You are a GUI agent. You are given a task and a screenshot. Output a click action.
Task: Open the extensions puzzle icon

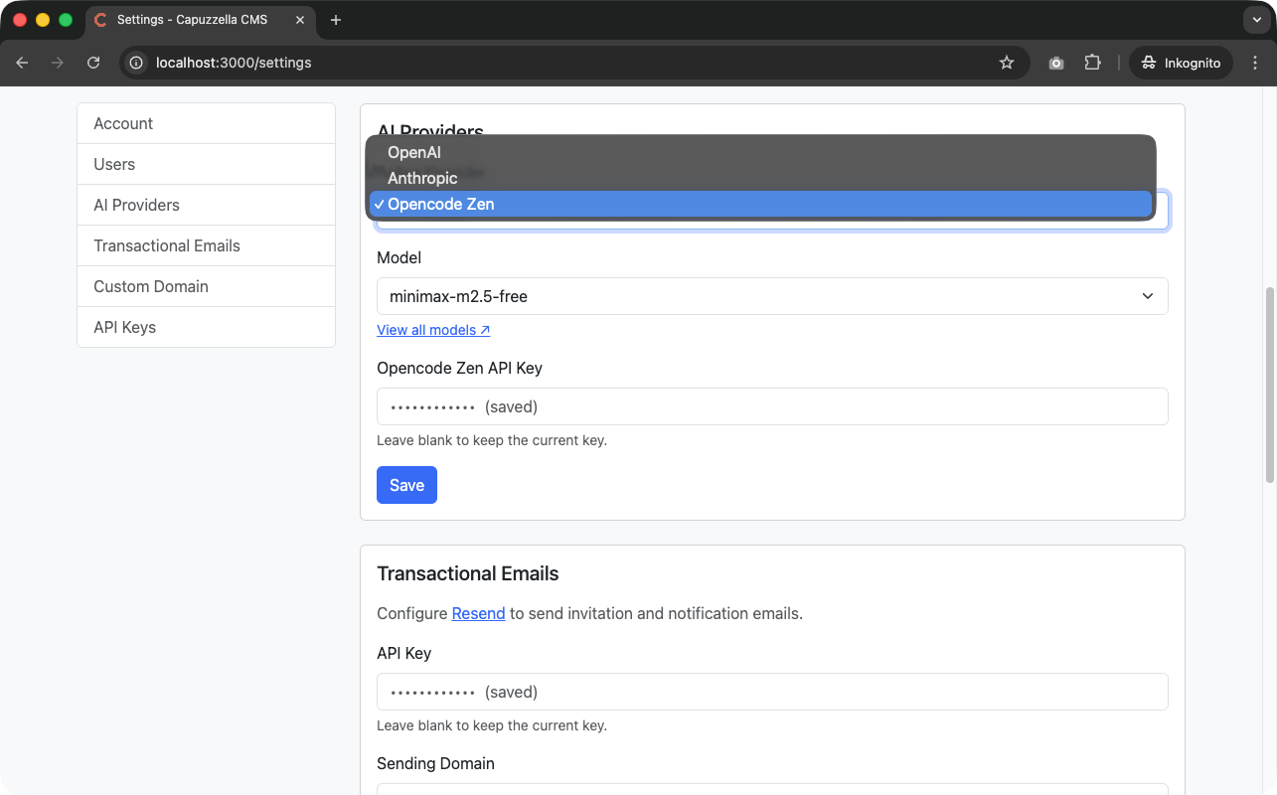[x=1092, y=63]
